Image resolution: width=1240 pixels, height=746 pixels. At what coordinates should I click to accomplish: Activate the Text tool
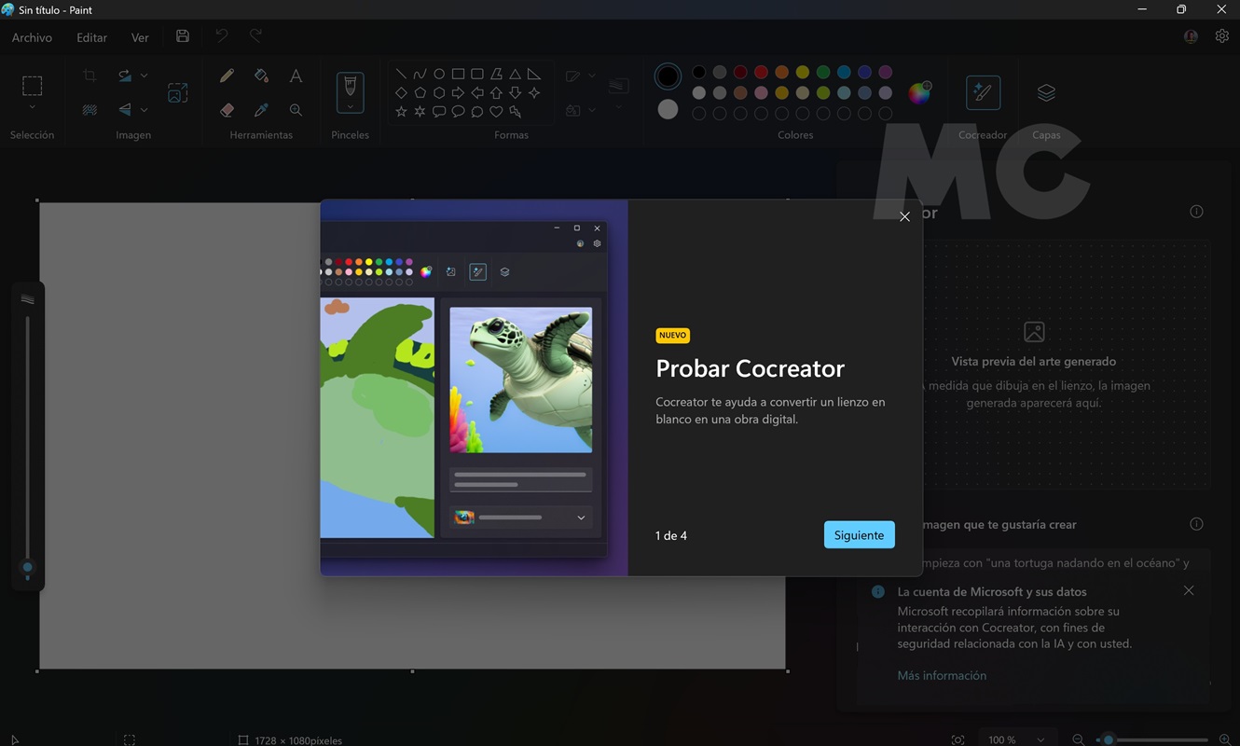pyautogui.click(x=296, y=76)
